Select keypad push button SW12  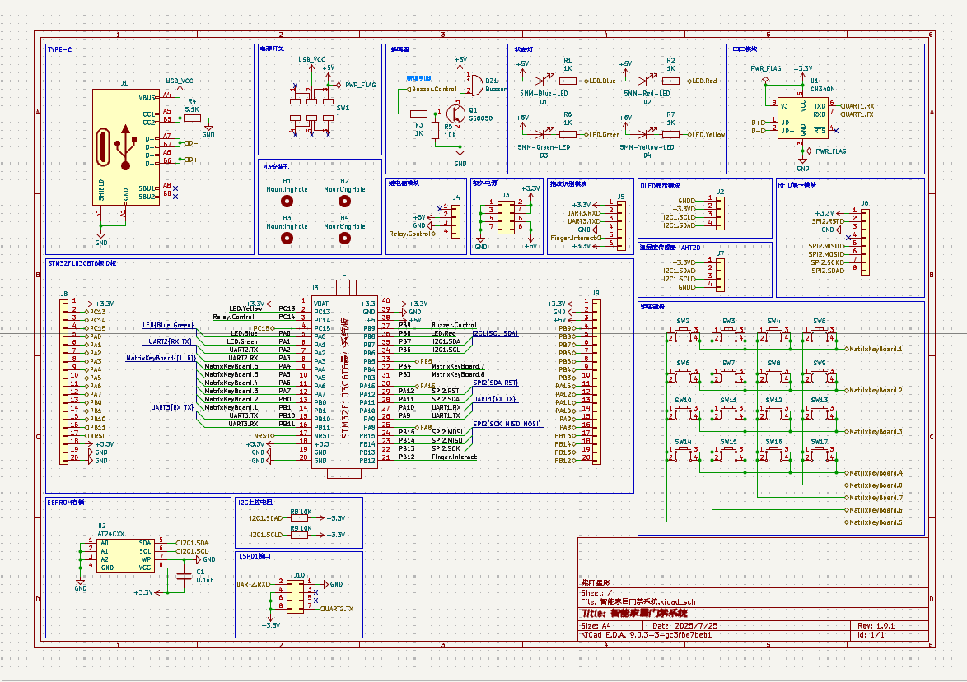coord(774,413)
